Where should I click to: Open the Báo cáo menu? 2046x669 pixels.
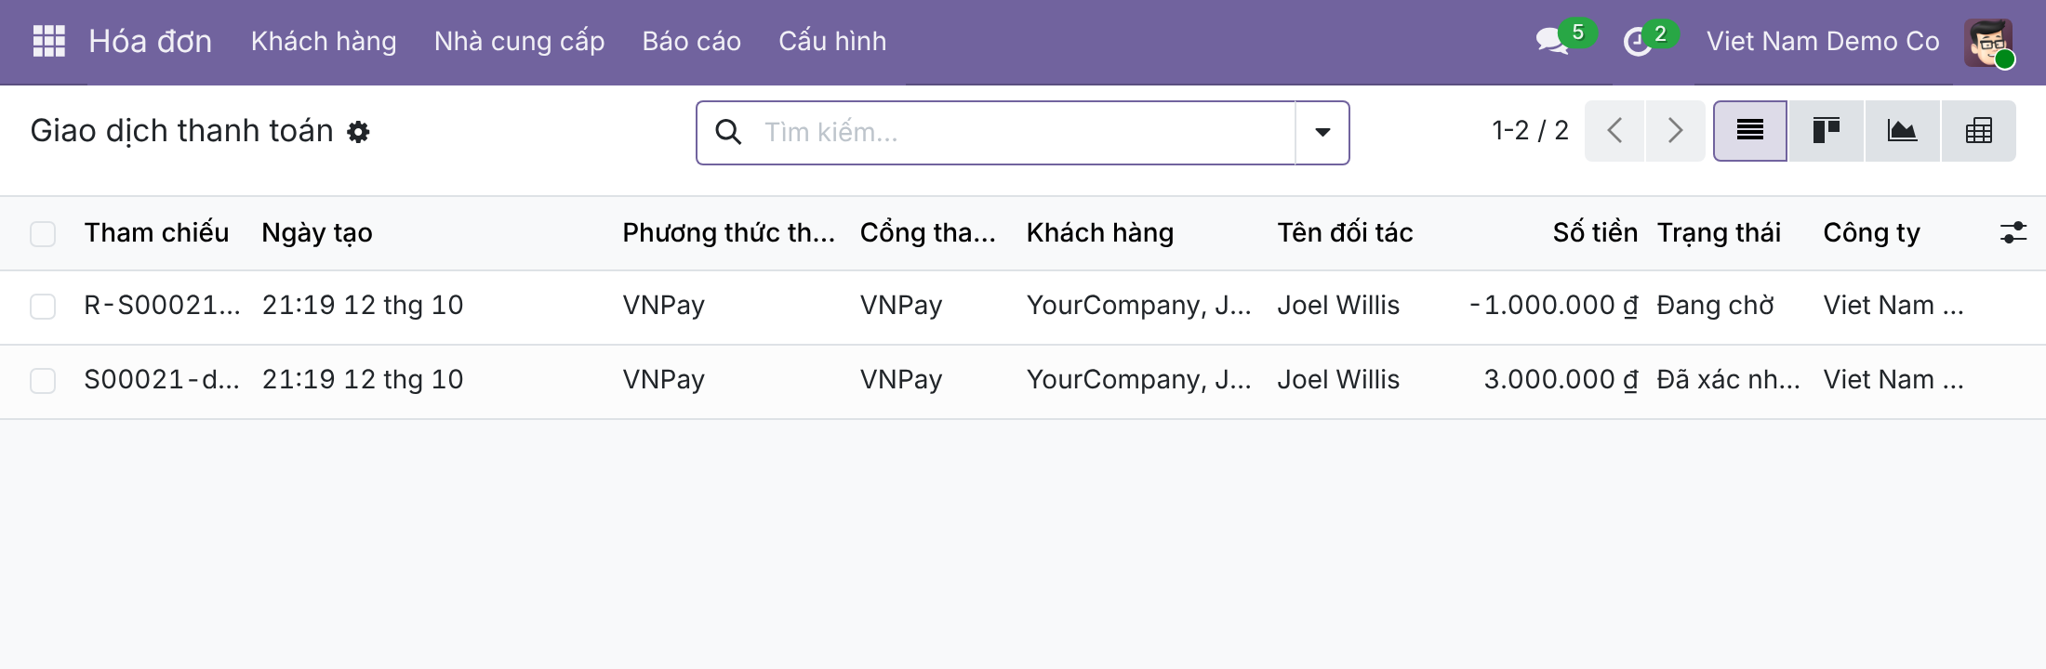pos(691,42)
